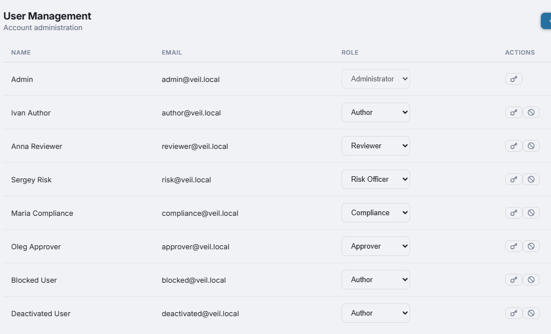Image resolution: width=551 pixels, height=334 pixels.
Task: Reset password for Ivan Author via key icon
Action: click(514, 113)
